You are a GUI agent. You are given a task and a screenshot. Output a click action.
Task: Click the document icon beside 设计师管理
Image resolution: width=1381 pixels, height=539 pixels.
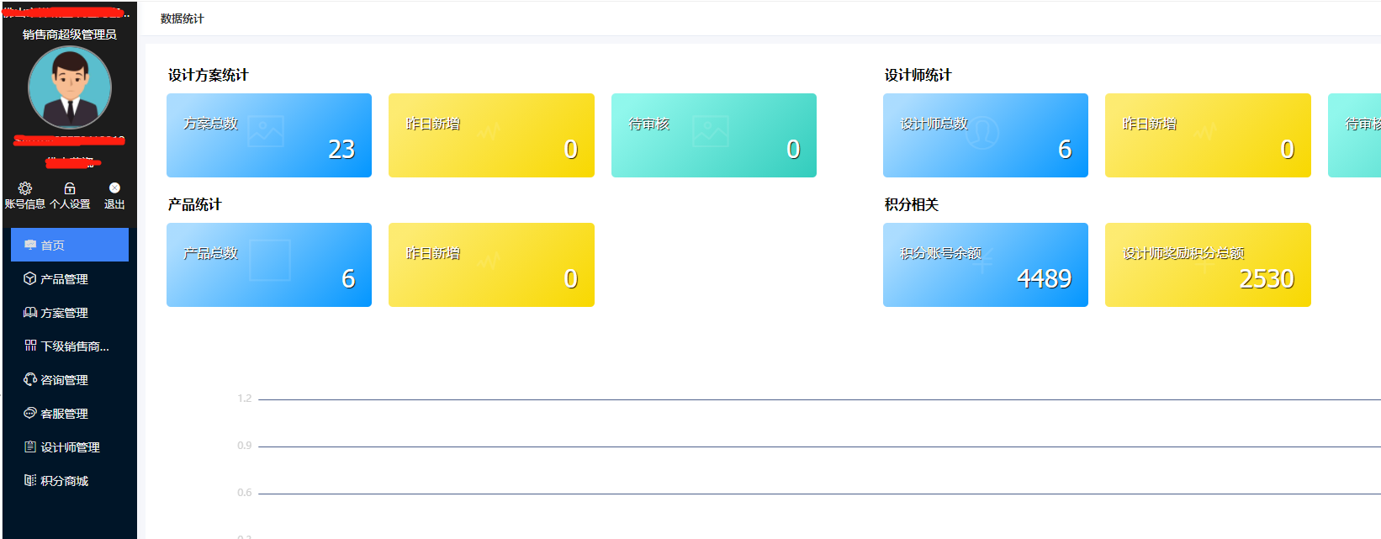tap(30, 447)
